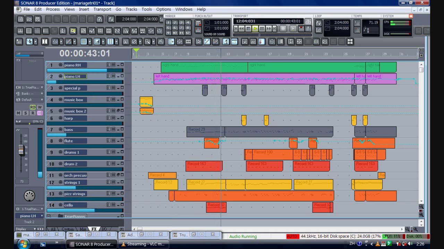444x249 pixels.
Task: Open the CH 1: TruePia... channel dropdown
Action: coord(29,87)
